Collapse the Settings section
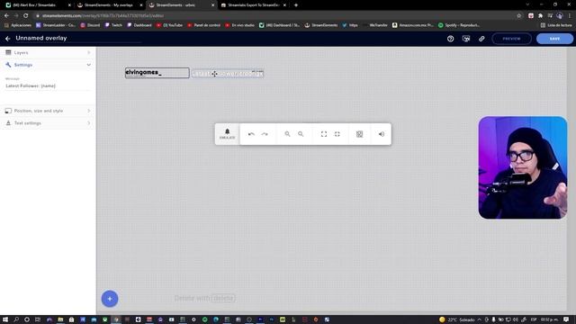This screenshot has height=324, width=576. click(x=48, y=65)
